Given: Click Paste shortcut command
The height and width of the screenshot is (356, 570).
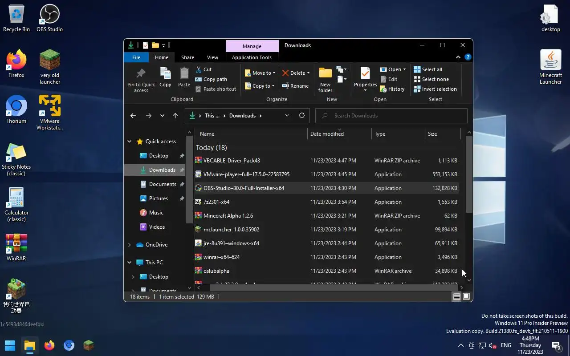Looking at the screenshot, I should click(x=216, y=89).
